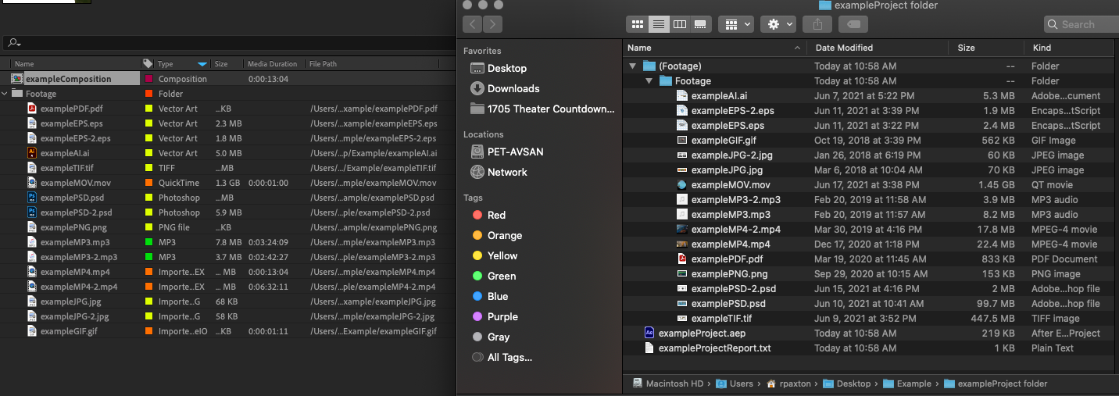Click the examplePDF.pdf file icon in project panel
Screen dimensions: 1119x396
[32, 109]
